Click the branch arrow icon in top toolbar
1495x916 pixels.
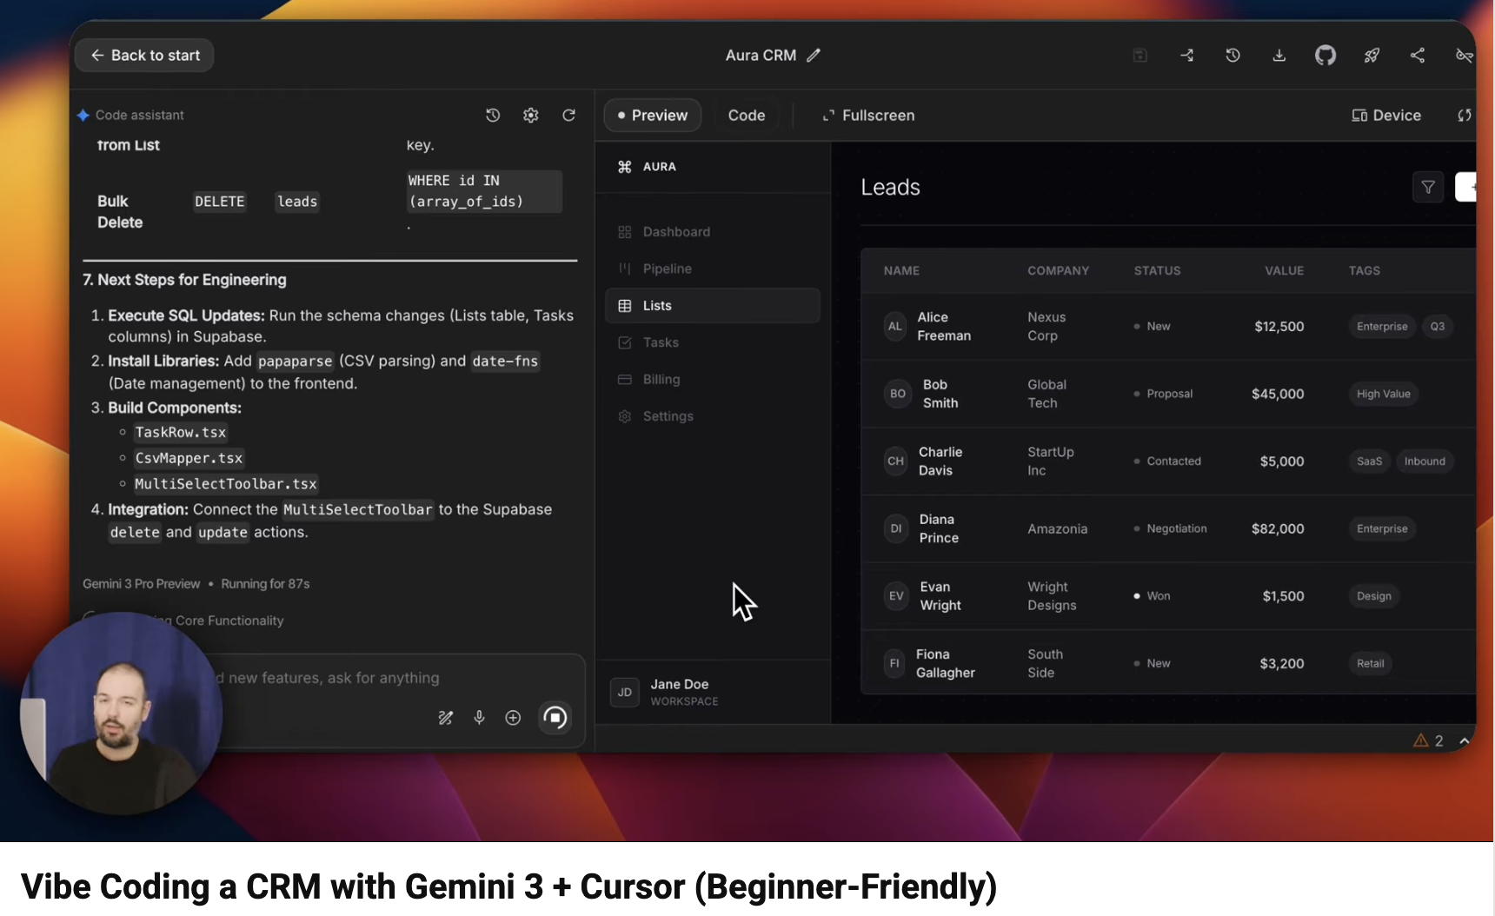click(x=1186, y=56)
